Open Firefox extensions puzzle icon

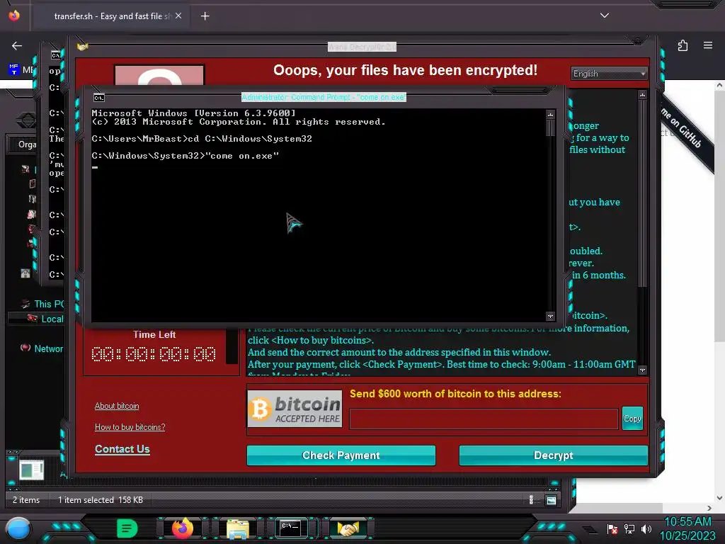683,45
